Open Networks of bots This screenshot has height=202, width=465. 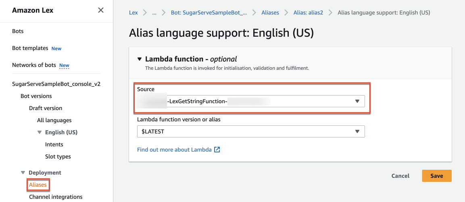click(34, 65)
